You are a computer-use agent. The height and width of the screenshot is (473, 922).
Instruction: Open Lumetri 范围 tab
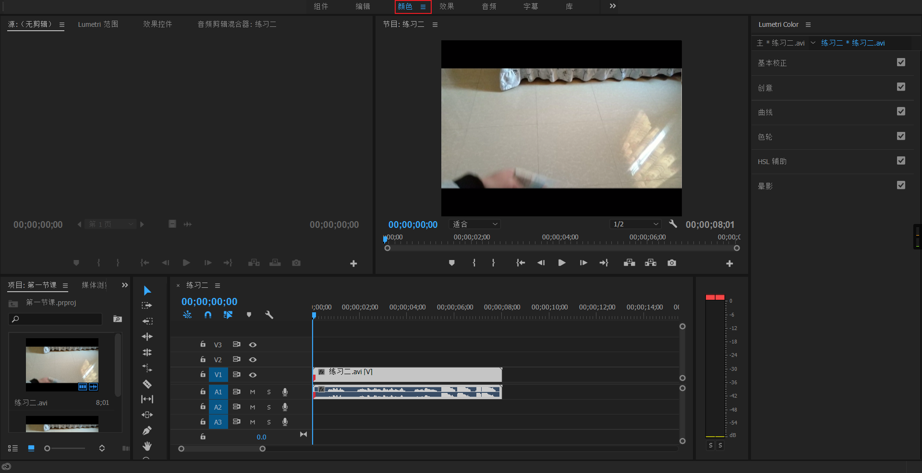click(x=98, y=24)
